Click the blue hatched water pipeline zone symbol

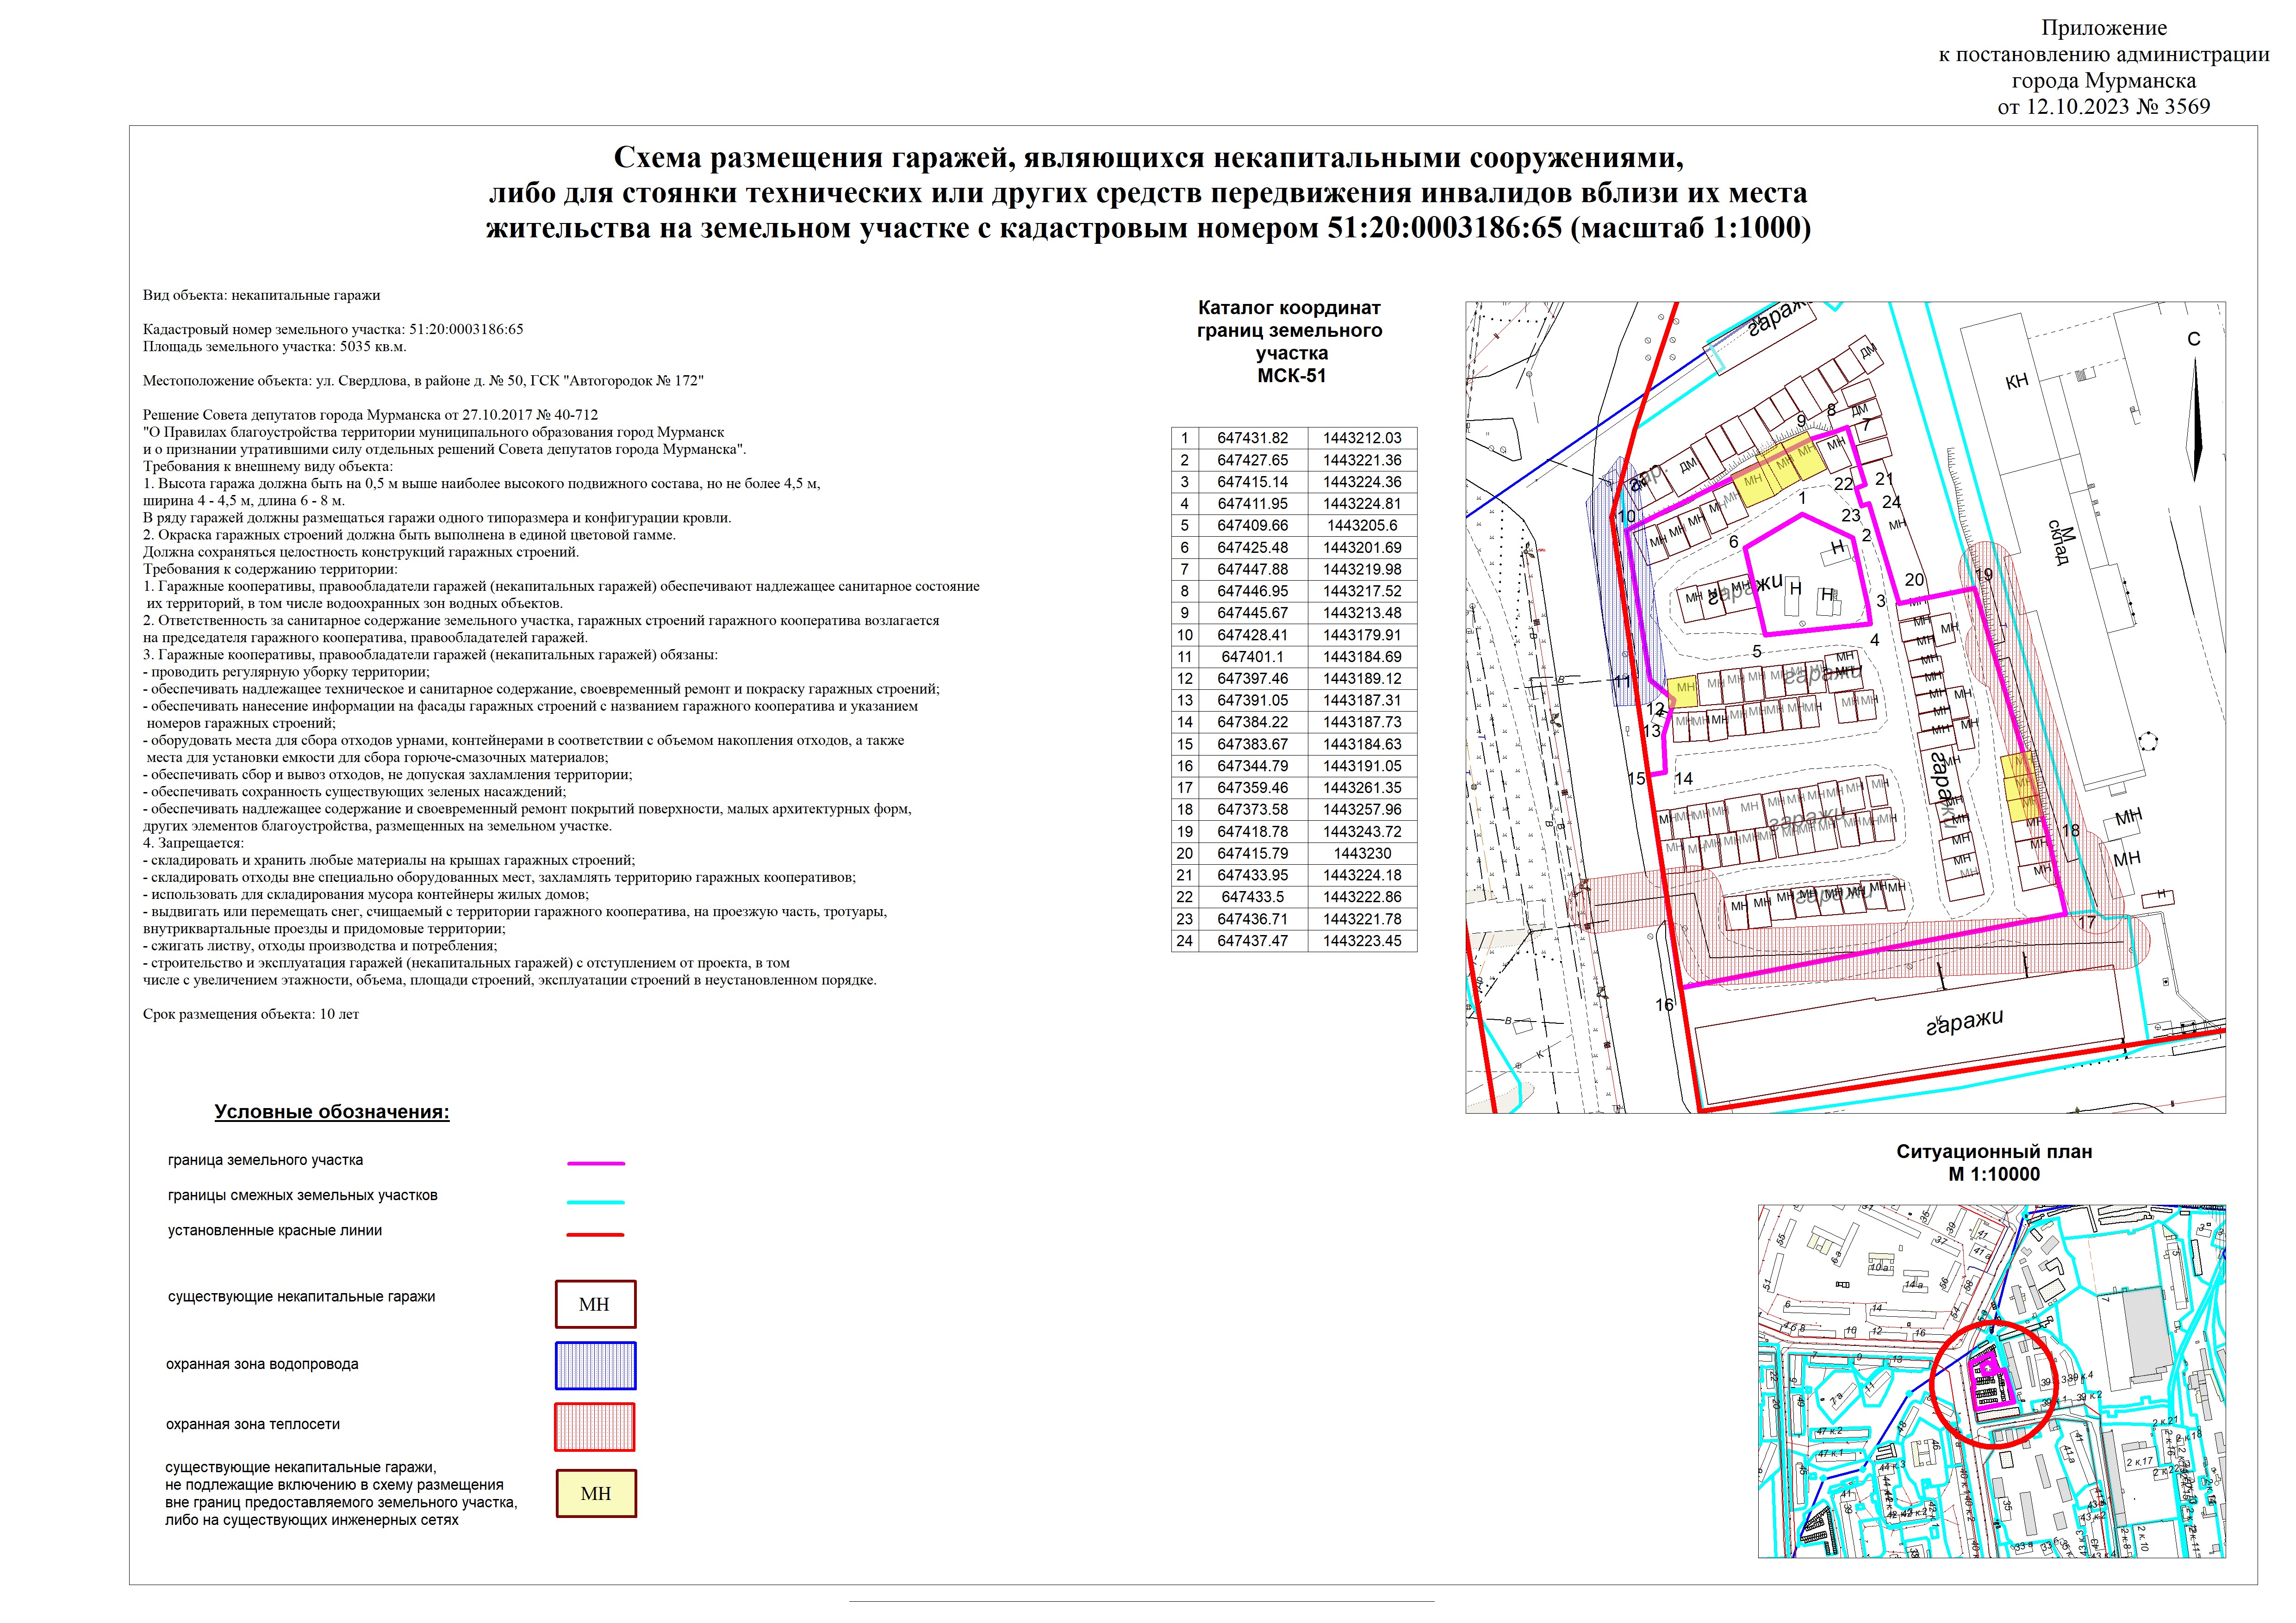click(596, 1365)
